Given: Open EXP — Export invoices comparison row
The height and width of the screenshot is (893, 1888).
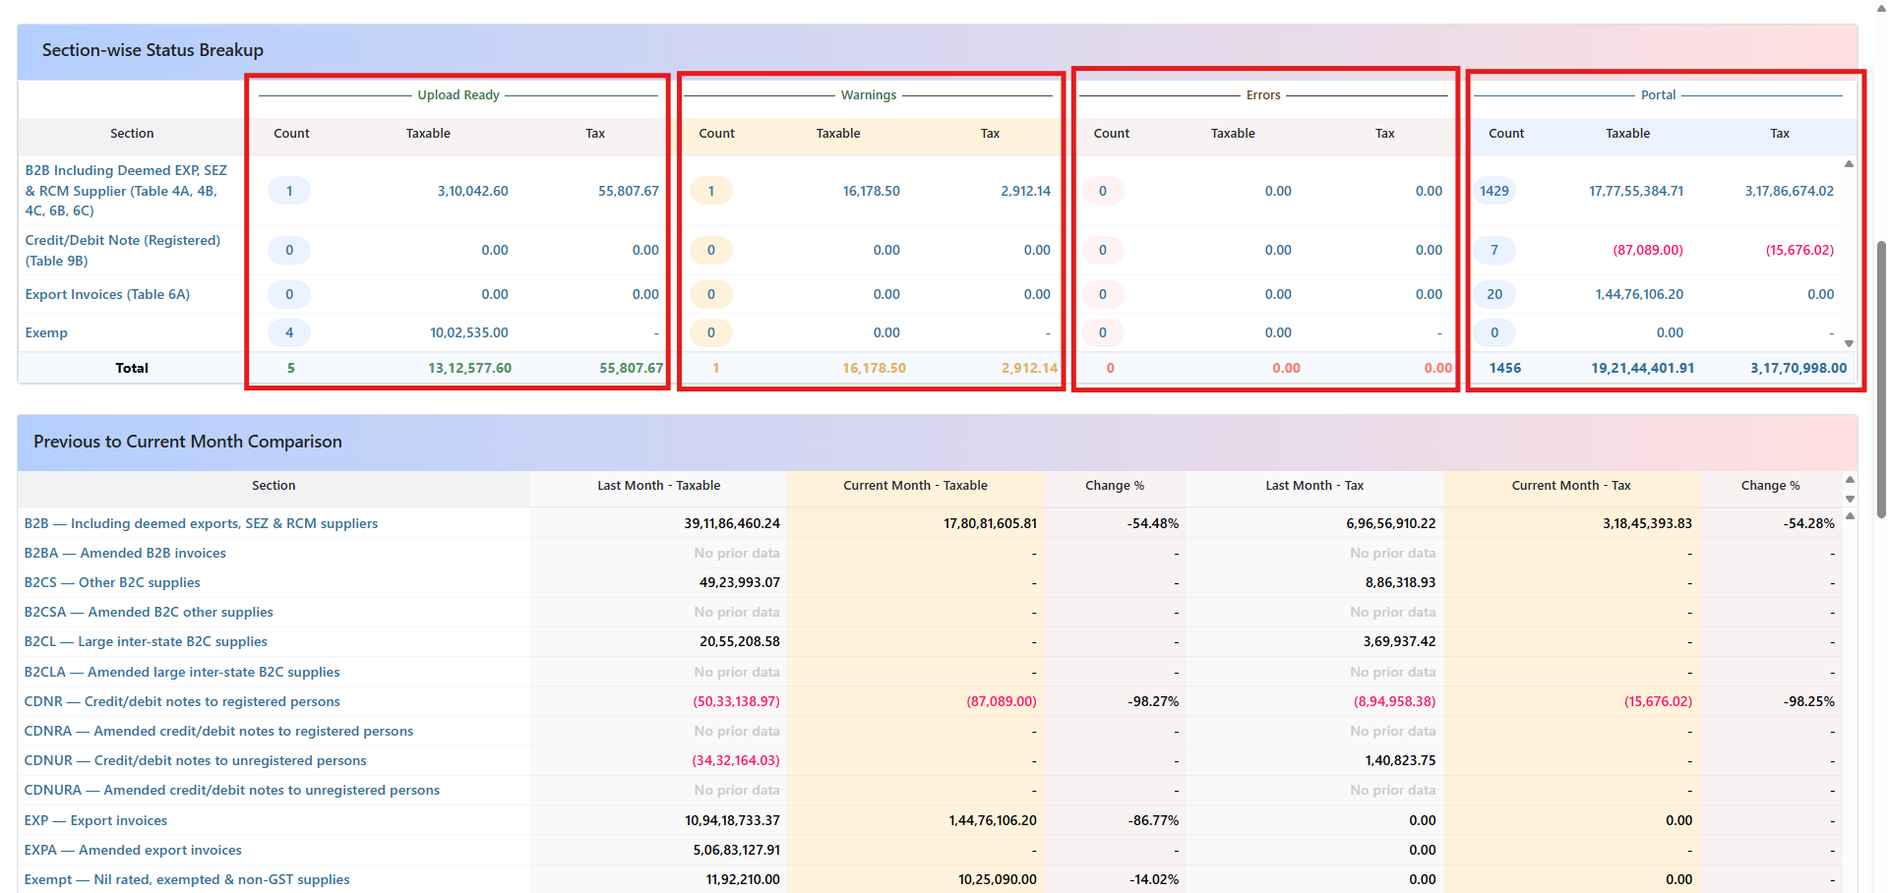Looking at the screenshot, I should click(x=95, y=820).
